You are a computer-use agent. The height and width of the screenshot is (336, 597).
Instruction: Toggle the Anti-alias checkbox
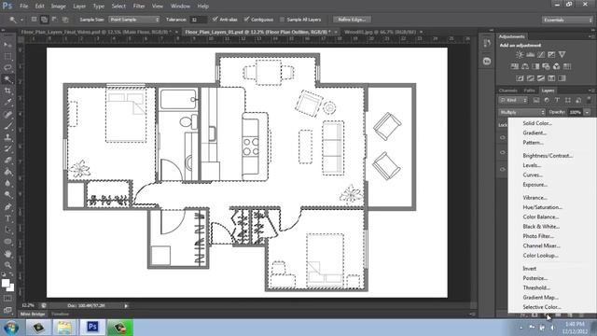click(x=215, y=19)
